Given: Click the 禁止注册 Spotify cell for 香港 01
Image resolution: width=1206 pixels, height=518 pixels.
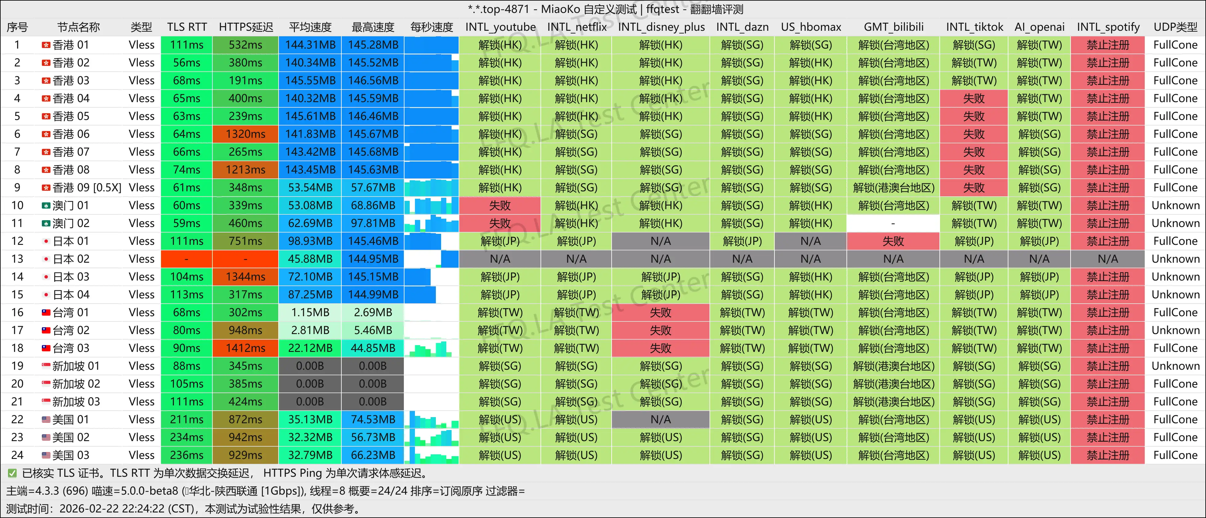Looking at the screenshot, I should click(1108, 45).
